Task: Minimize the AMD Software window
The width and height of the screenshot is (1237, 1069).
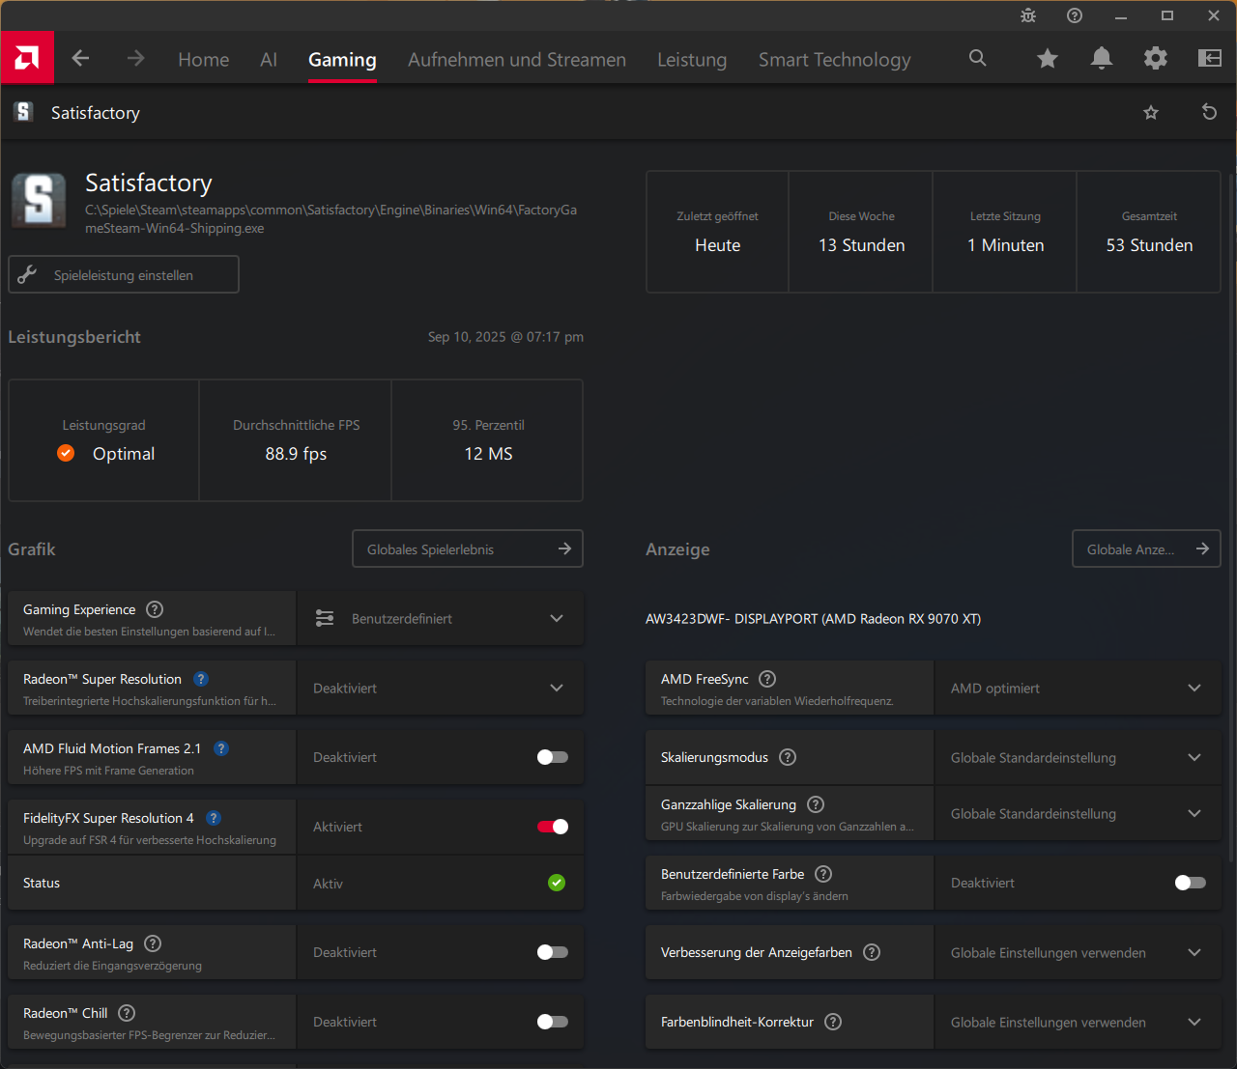Action: tap(1121, 15)
